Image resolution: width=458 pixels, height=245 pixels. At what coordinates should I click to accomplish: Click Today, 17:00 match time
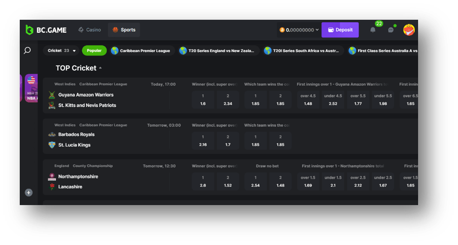coord(163,84)
